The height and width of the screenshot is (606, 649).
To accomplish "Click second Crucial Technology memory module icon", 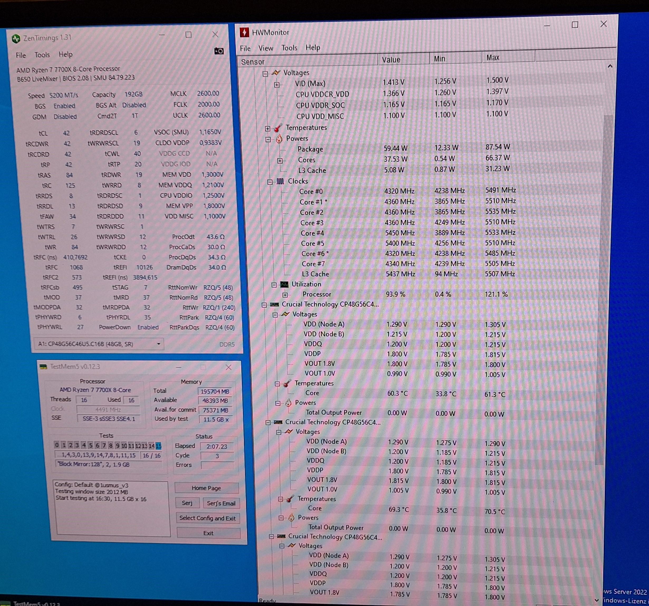I will click(x=278, y=422).
